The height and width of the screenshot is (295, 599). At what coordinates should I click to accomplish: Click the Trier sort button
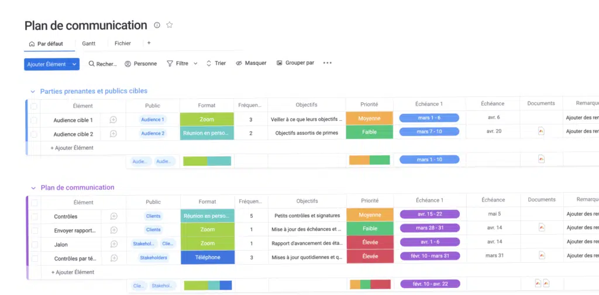(x=216, y=63)
